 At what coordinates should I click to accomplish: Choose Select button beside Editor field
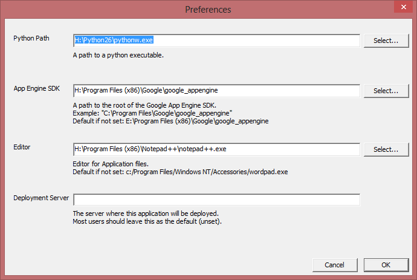[x=386, y=149]
